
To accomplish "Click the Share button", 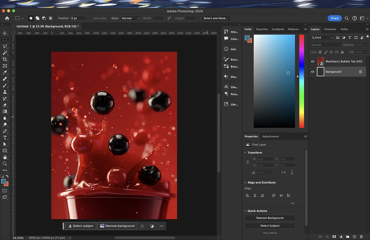I will click(x=334, y=18).
